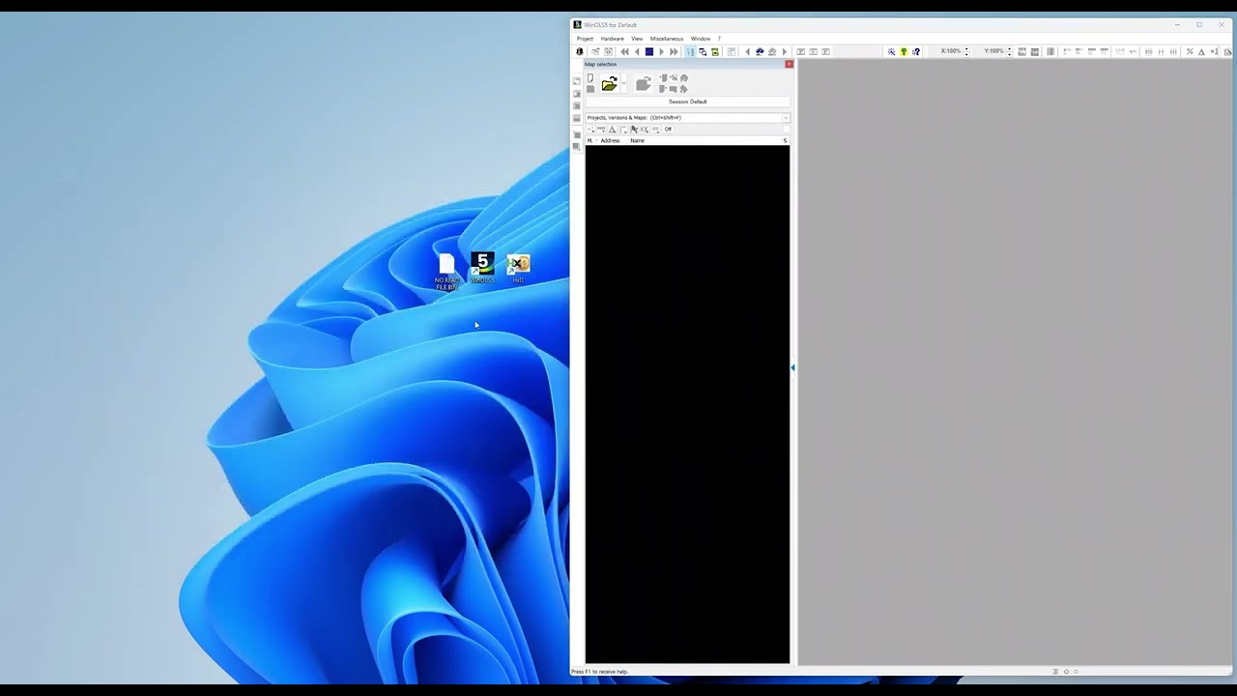Collapse the panel with the blue splitter arrow
This screenshot has width=1237, height=696.
[792, 367]
